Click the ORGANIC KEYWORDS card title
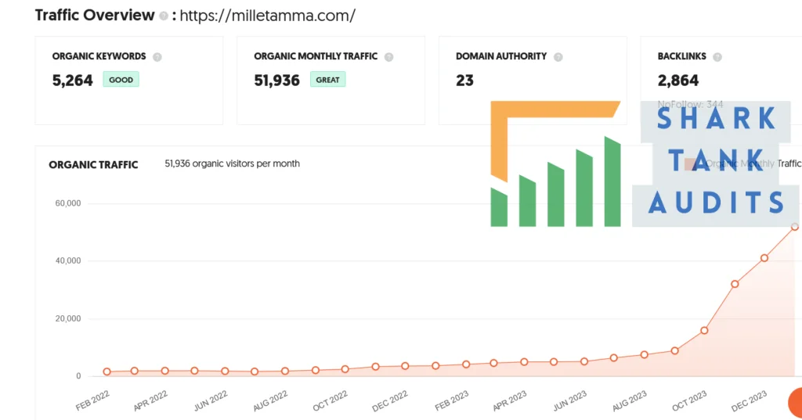 pos(99,56)
